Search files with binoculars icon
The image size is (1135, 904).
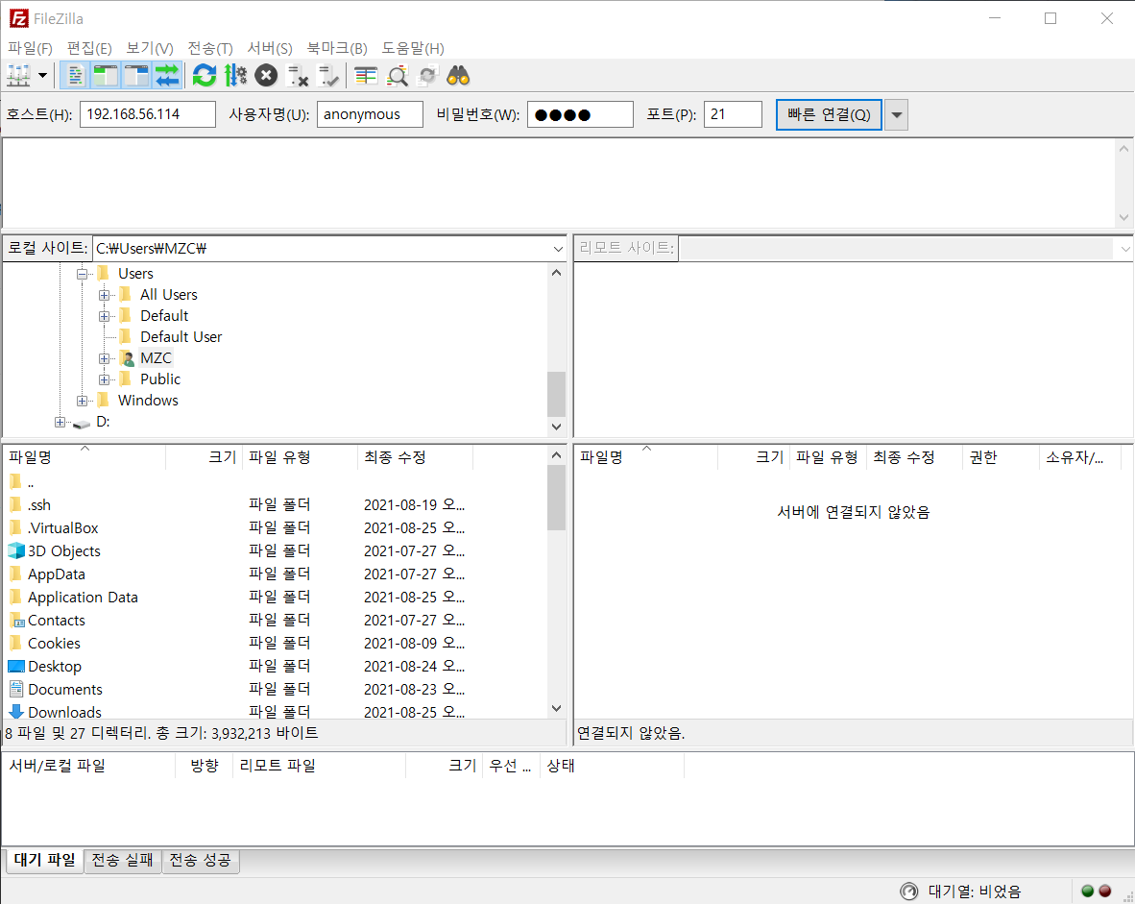pos(458,75)
